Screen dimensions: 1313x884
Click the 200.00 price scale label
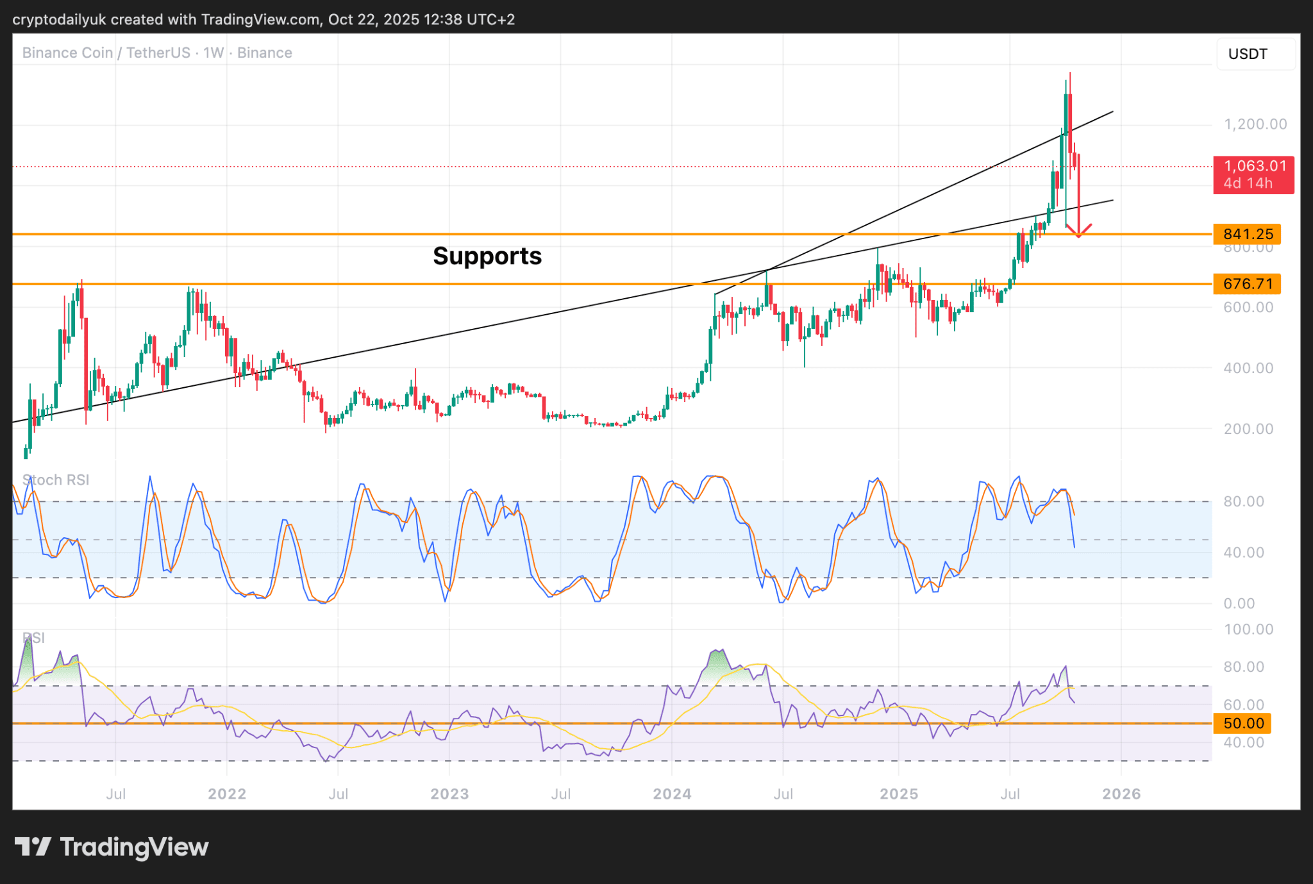point(1248,429)
